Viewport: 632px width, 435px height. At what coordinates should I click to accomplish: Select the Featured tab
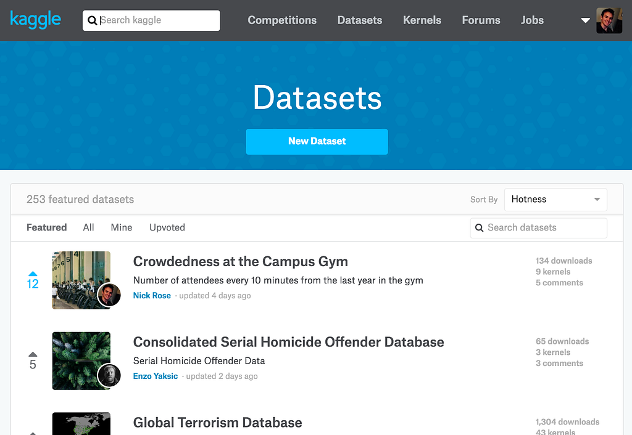tap(47, 227)
